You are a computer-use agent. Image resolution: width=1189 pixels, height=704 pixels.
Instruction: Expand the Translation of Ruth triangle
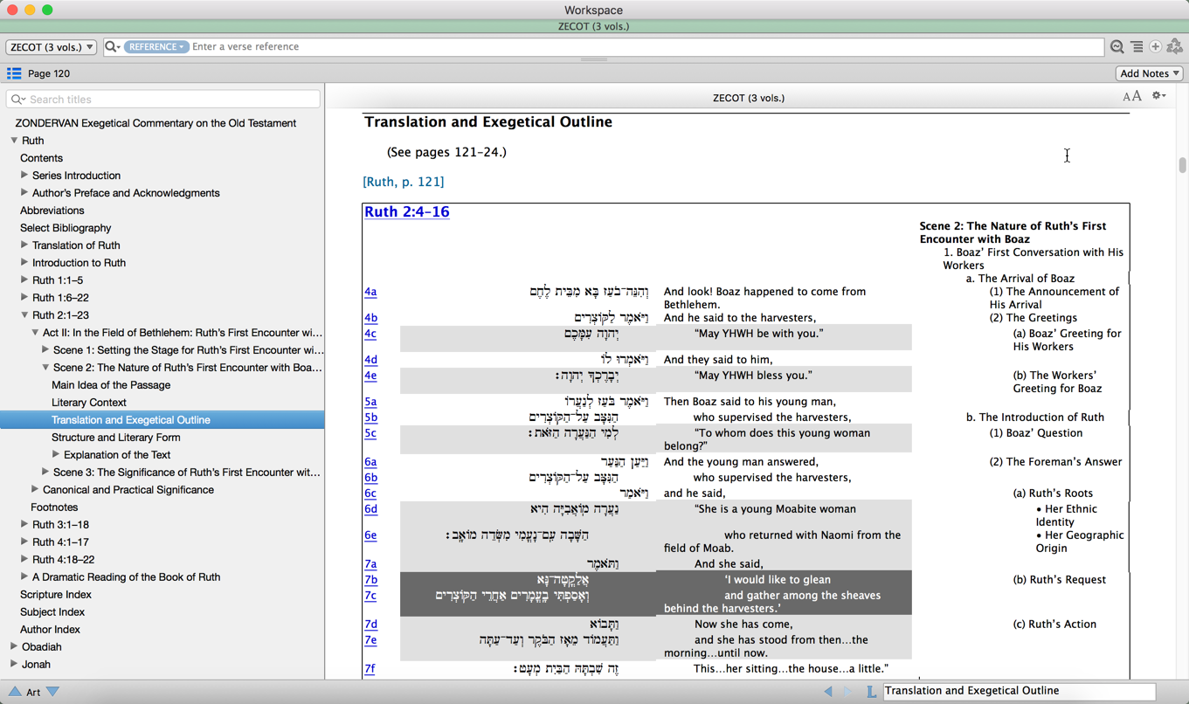click(24, 245)
